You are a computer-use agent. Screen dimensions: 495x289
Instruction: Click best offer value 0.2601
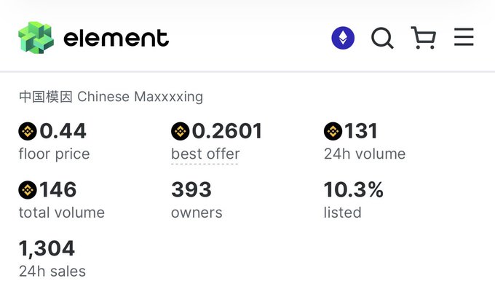coord(227,131)
